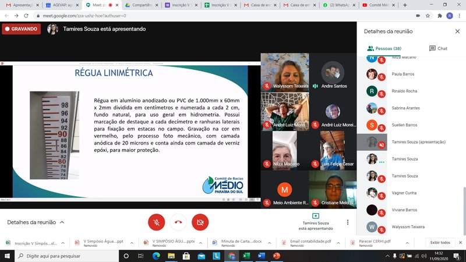Image resolution: width=466 pixels, height=262 pixels.
Task: Click Tamires Souza está apresentando button
Action: 316,222
